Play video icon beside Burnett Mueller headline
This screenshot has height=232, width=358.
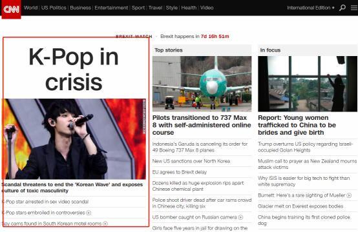[349, 195]
